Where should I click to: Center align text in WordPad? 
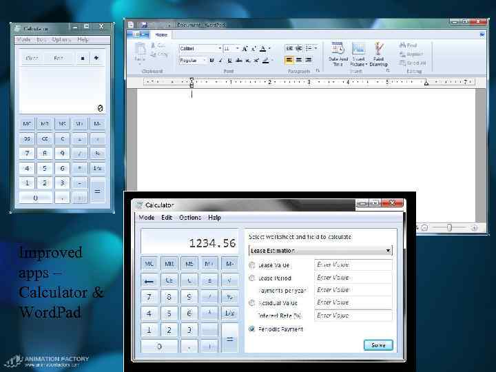coord(299,60)
